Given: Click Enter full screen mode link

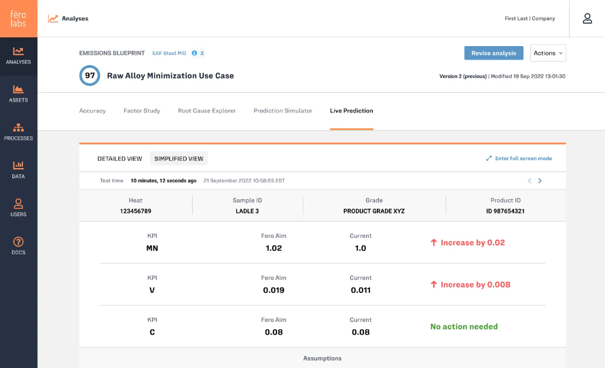Looking at the screenshot, I should (x=519, y=158).
